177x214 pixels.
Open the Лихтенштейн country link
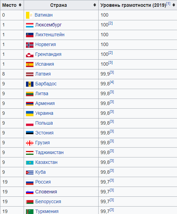coord(50,35)
